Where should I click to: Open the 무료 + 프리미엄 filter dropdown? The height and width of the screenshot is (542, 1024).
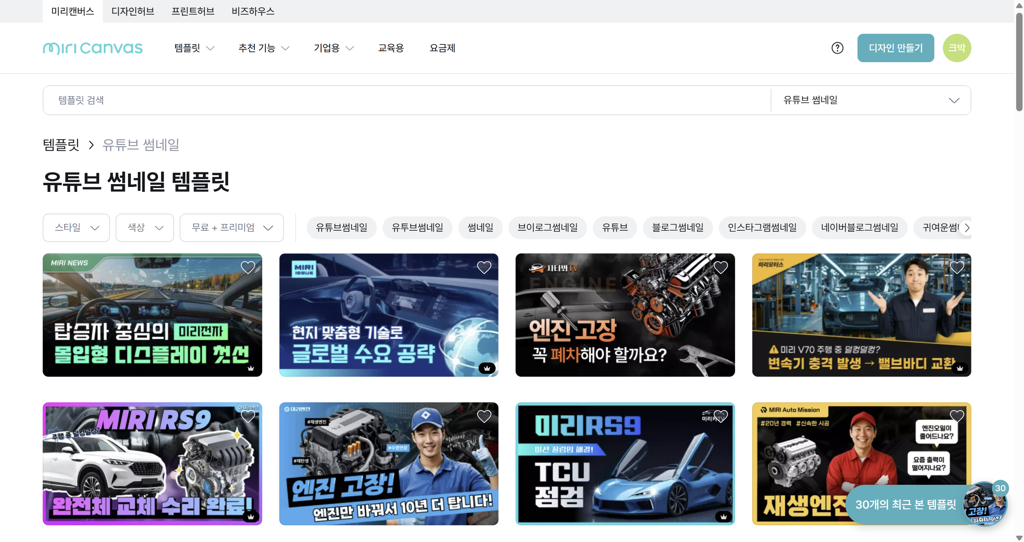click(x=232, y=227)
